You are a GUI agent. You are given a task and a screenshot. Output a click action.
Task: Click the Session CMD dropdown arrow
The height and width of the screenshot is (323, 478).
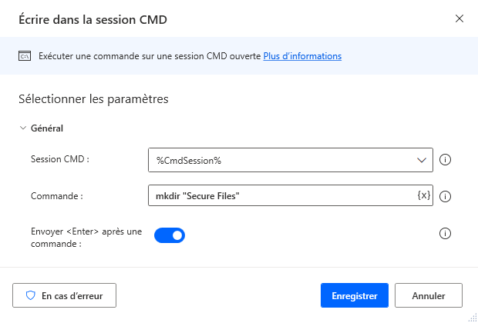(421, 160)
